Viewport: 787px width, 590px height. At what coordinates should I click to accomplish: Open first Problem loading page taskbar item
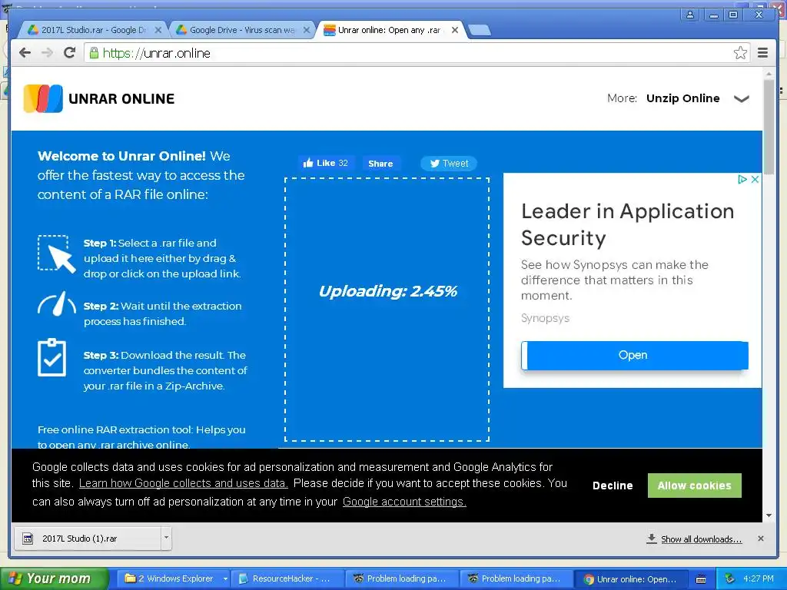[402, 579]
